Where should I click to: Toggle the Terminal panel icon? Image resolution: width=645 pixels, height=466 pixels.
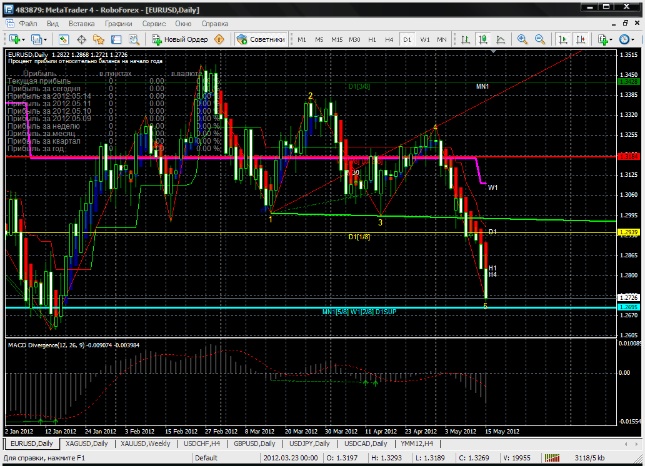click(116, 39)
